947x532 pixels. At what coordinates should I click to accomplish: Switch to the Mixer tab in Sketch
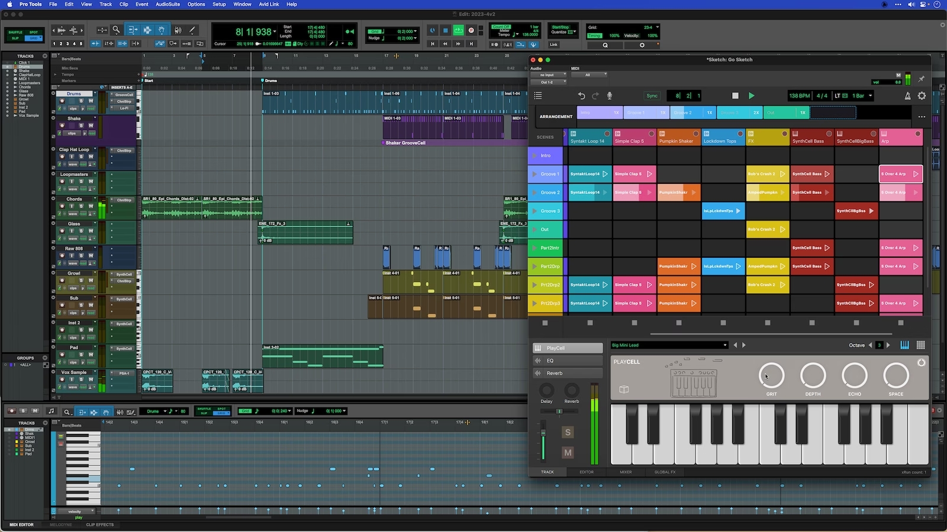tap(626, 472)
